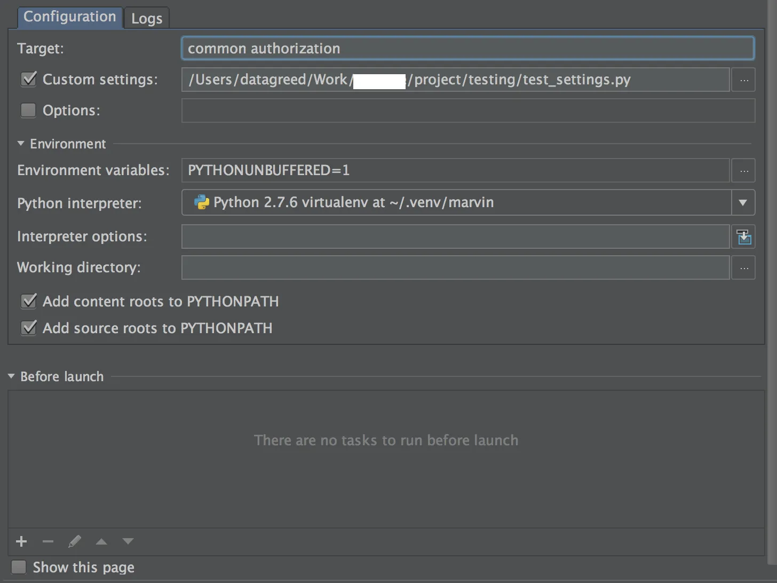
Task: Select the Configuration tab
Action: click(70, 17)
